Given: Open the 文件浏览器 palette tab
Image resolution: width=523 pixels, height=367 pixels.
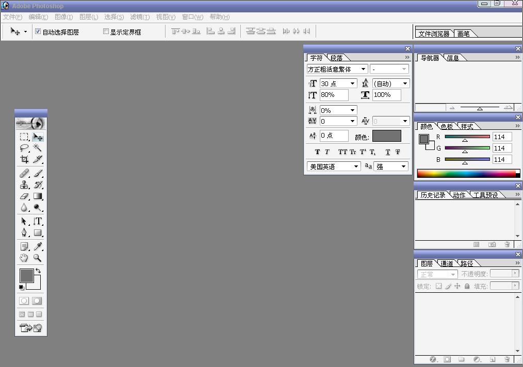Looking at the screenshot, I should coord(434,34).
